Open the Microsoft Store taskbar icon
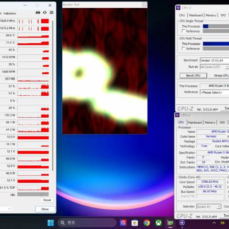 click(x=135, y=223)
